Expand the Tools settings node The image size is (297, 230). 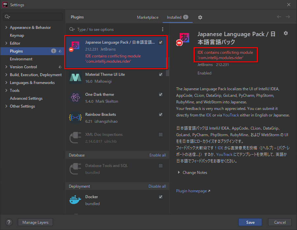tap(6, 91)
